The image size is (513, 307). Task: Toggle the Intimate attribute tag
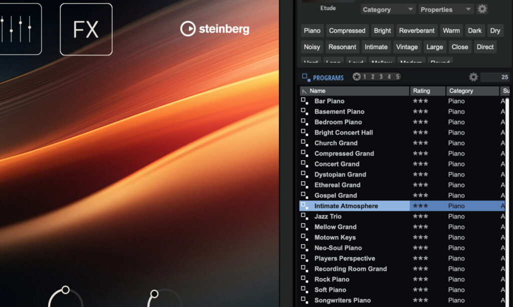pos(376,46)
